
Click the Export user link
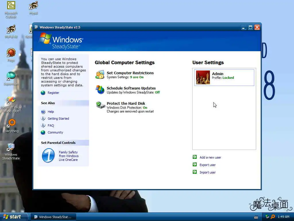(208, 165)
